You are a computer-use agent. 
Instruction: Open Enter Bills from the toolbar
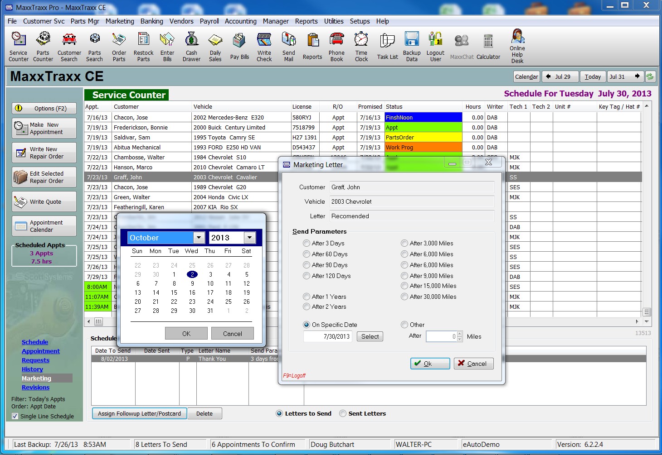[x=167, y=46]
